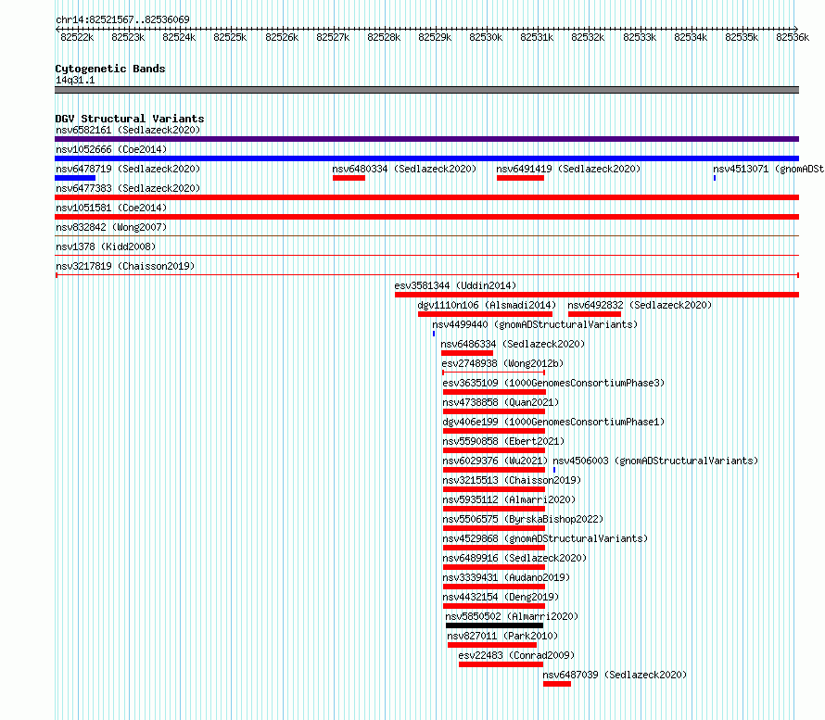Open nsv832842 (Wong2007) label
Screen dimensions: 825x720
tap(111, 227)
